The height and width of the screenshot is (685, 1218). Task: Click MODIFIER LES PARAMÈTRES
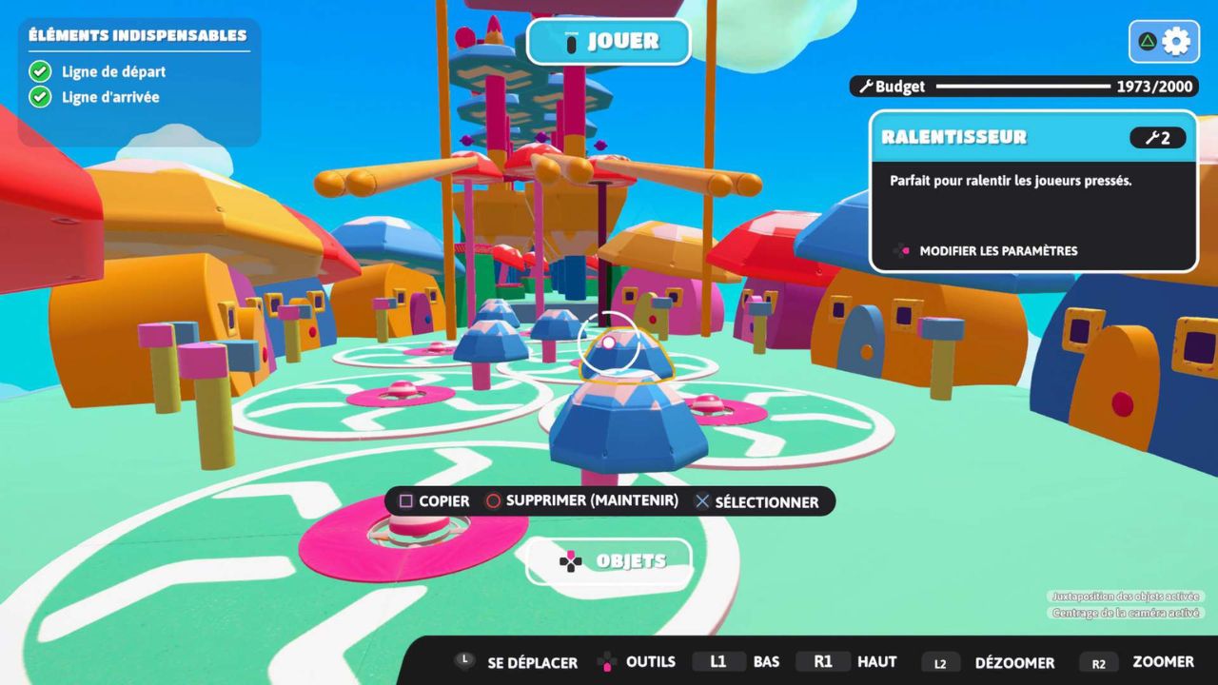pyautogui.click(x=998, y=251)
